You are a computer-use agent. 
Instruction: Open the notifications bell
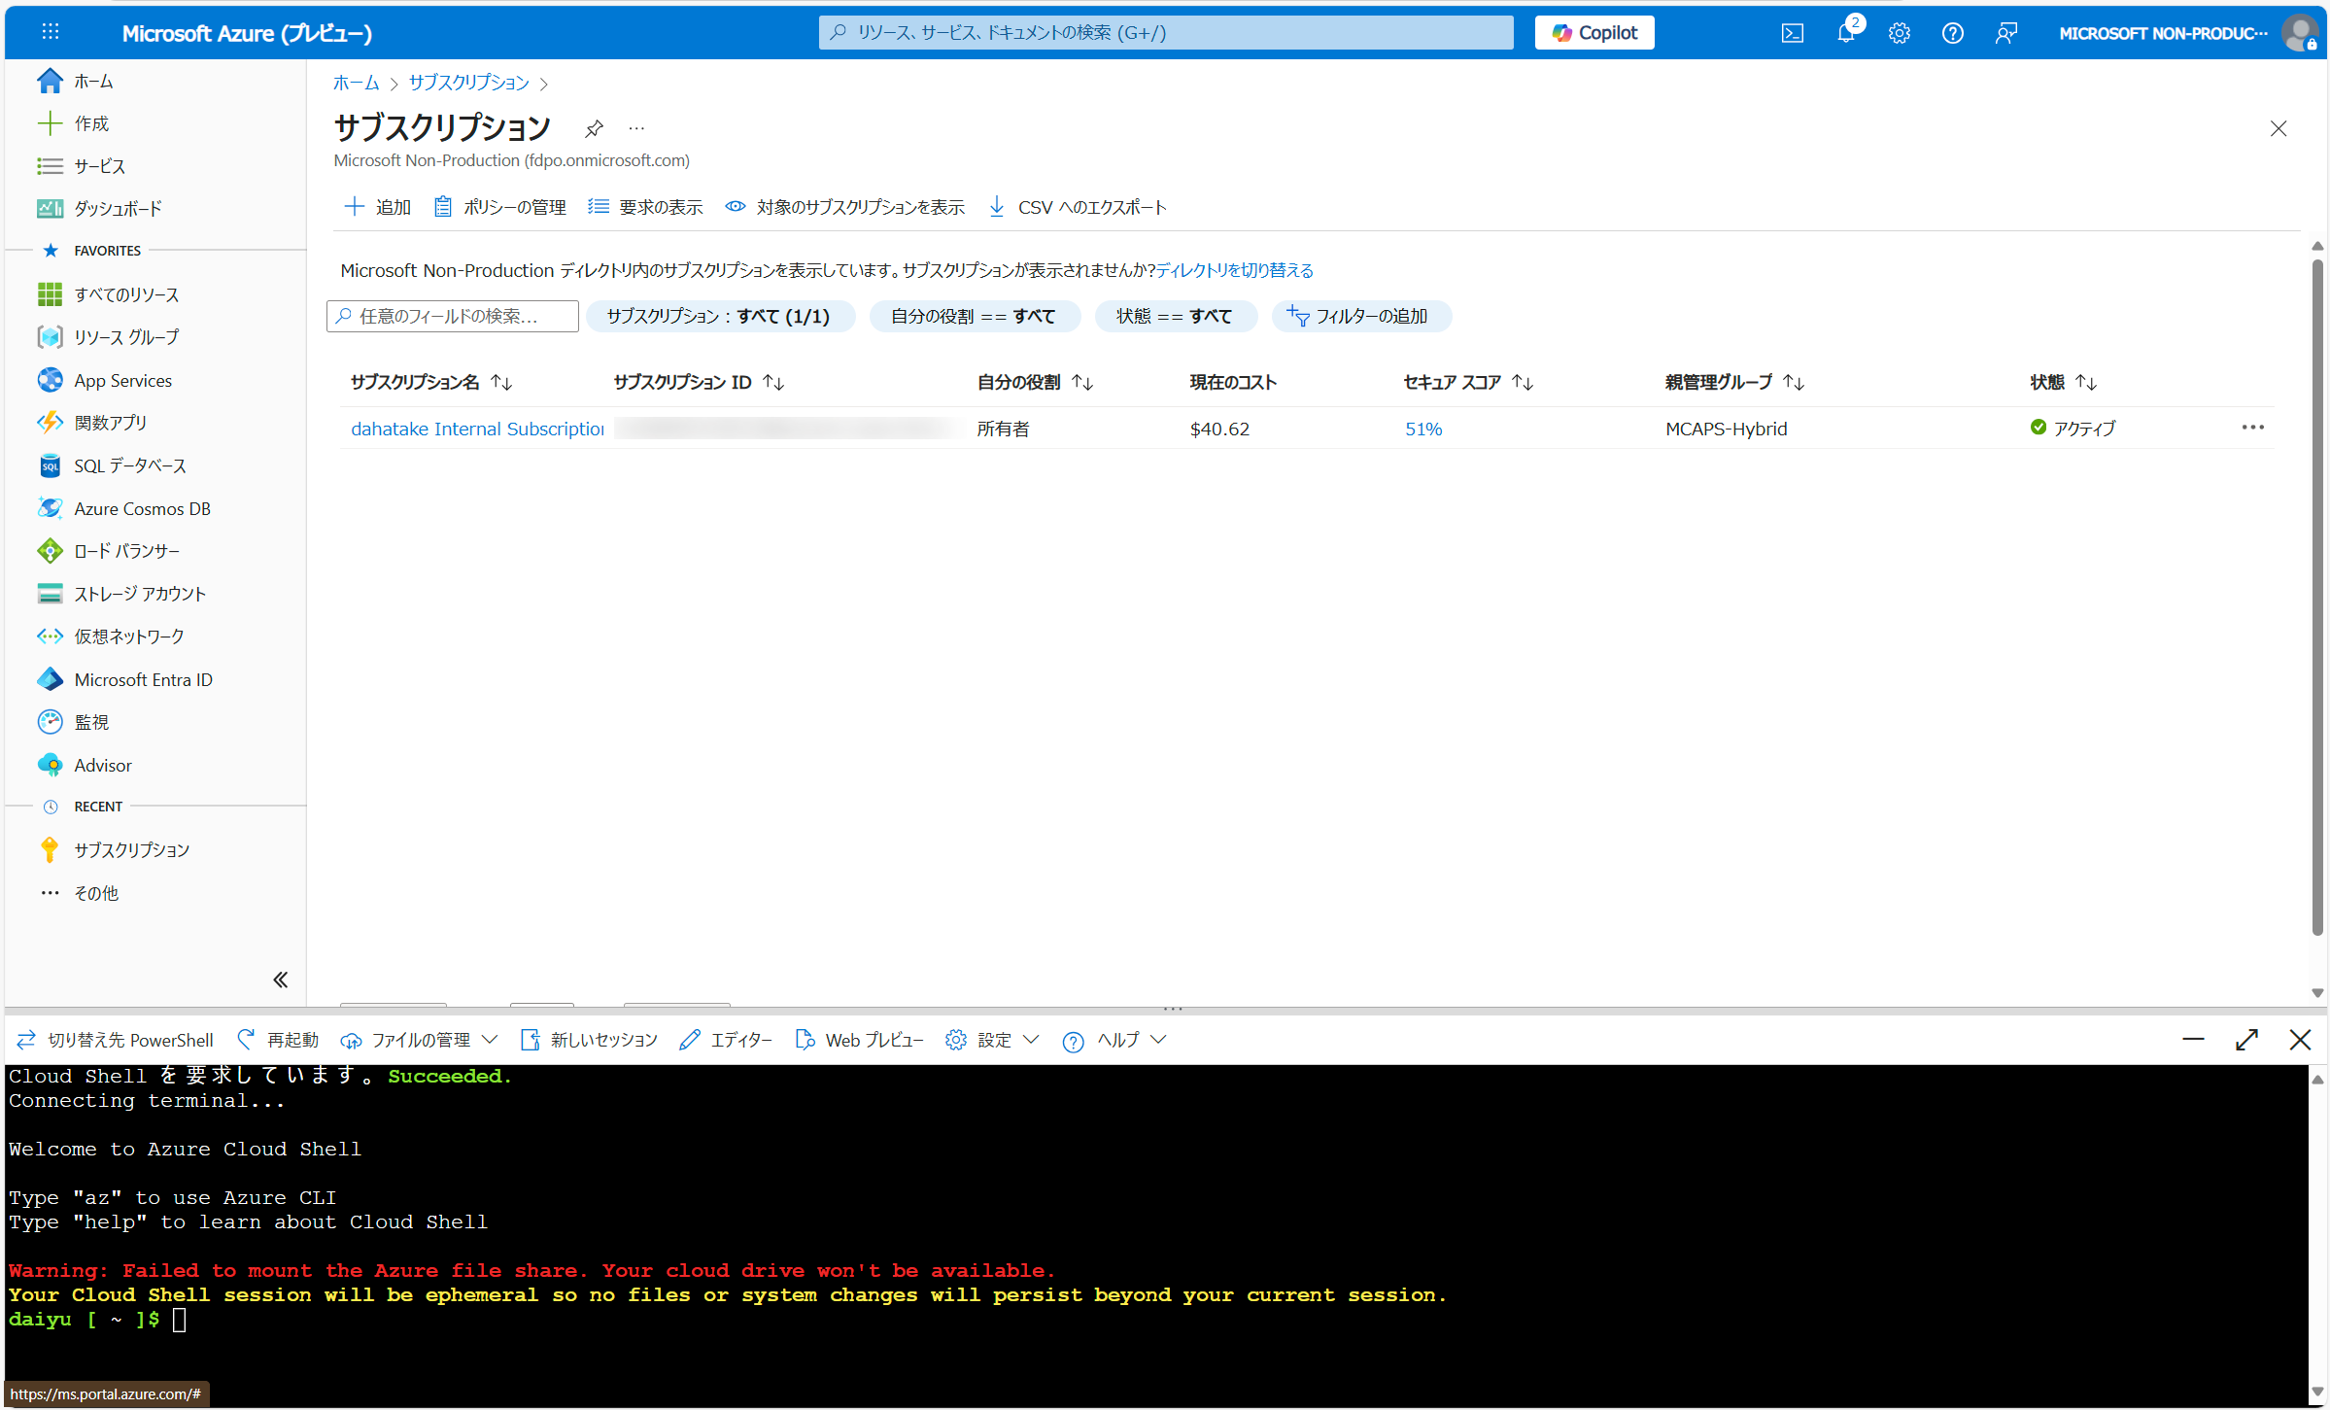coord(1845,32)
